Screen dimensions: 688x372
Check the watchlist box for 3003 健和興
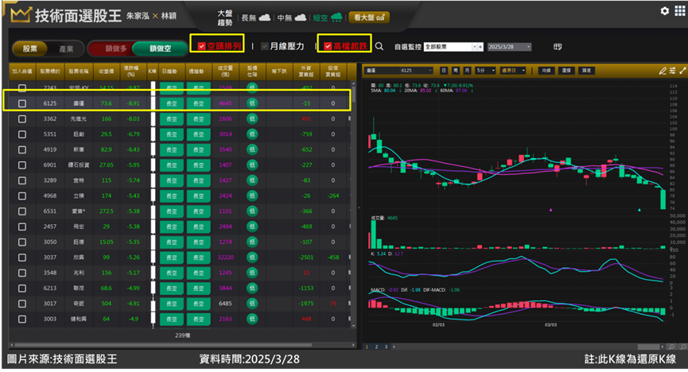tap(22, 320)
